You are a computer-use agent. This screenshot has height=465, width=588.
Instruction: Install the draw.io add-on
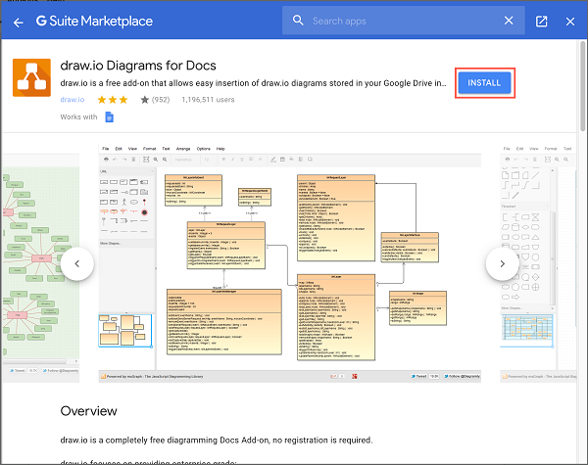[x=484, y=83]
